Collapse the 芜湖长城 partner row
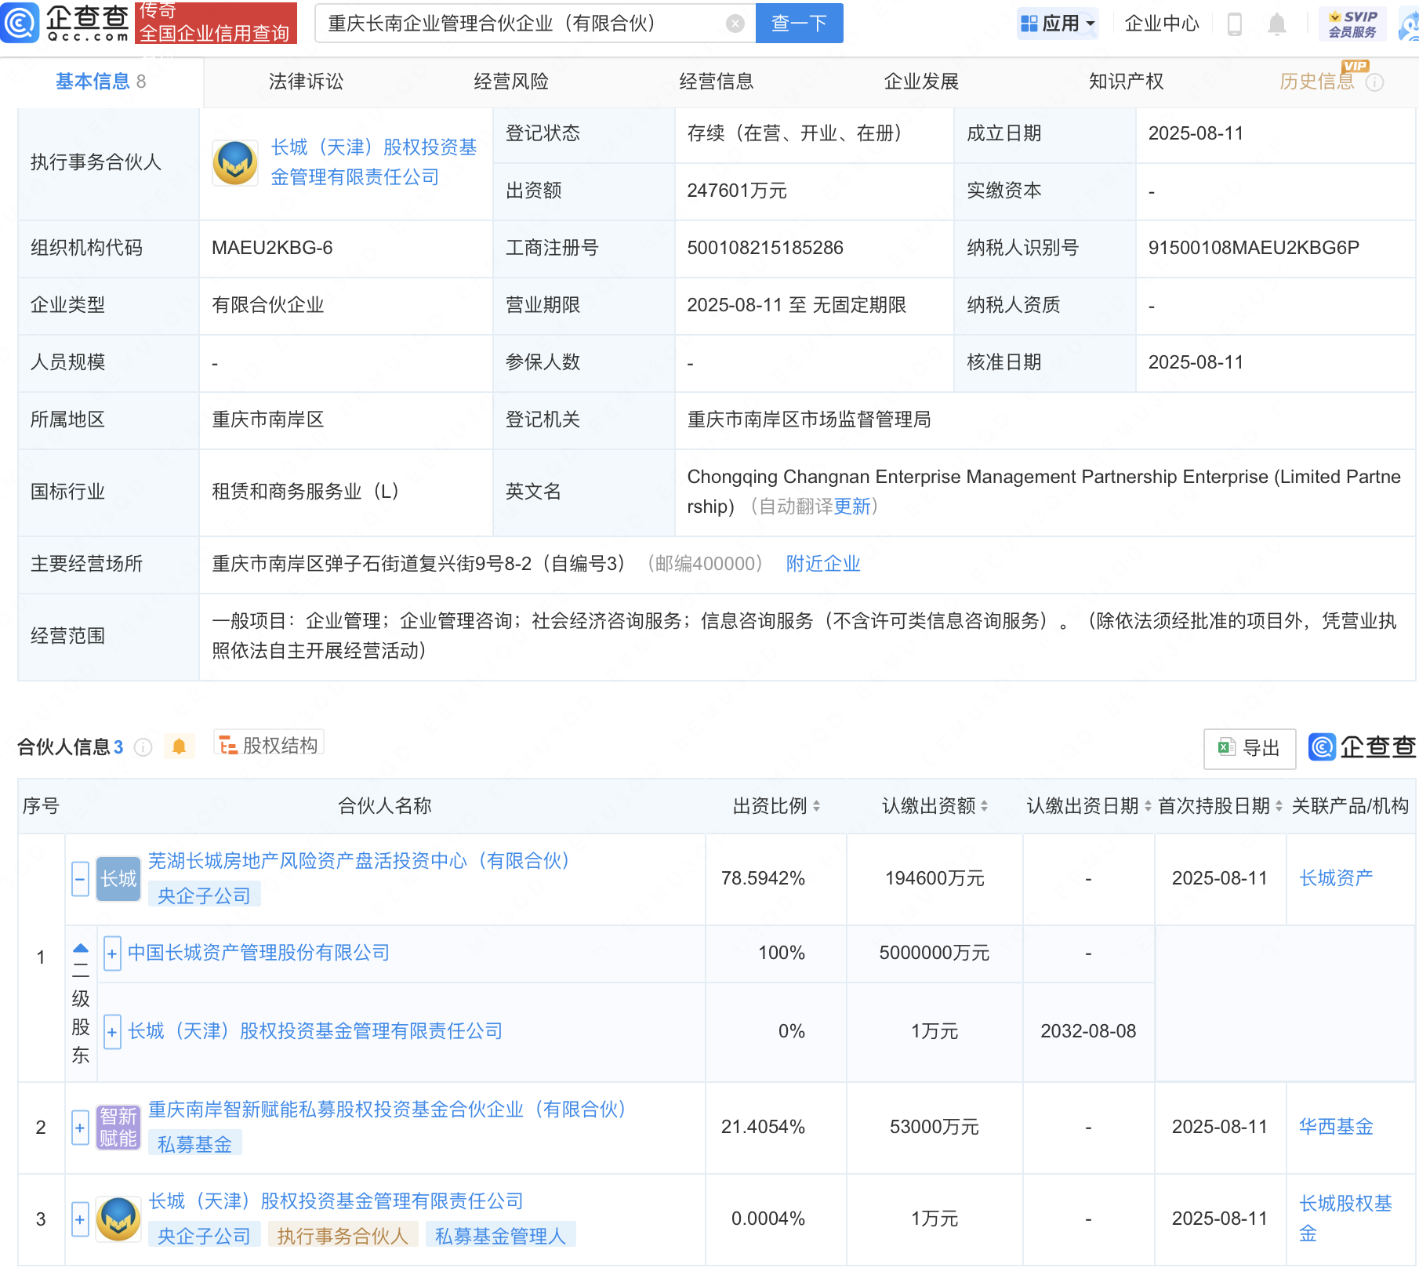Image resolution: width=1419 pixels, height=1275 pixels. click(x=80, y=879)
